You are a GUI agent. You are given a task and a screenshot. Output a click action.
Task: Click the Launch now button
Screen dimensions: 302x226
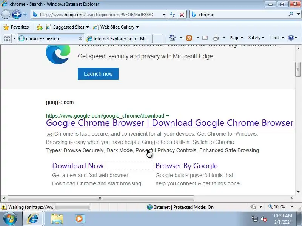click(98, 74)
